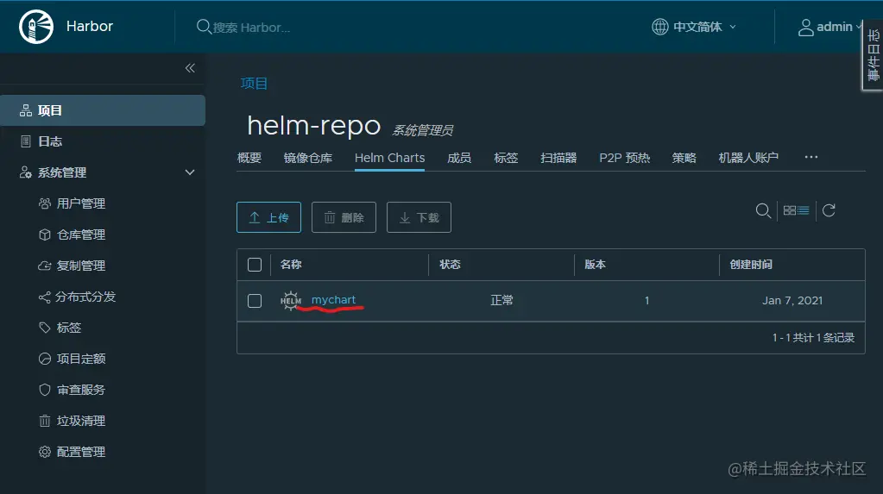Open 垃圾清理 in the sidebar
This screenshot has width=883, height=494.
pos(81,421)
